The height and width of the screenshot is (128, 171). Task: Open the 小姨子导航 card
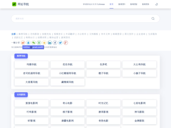pyautogui.click(x=139, y=73)
